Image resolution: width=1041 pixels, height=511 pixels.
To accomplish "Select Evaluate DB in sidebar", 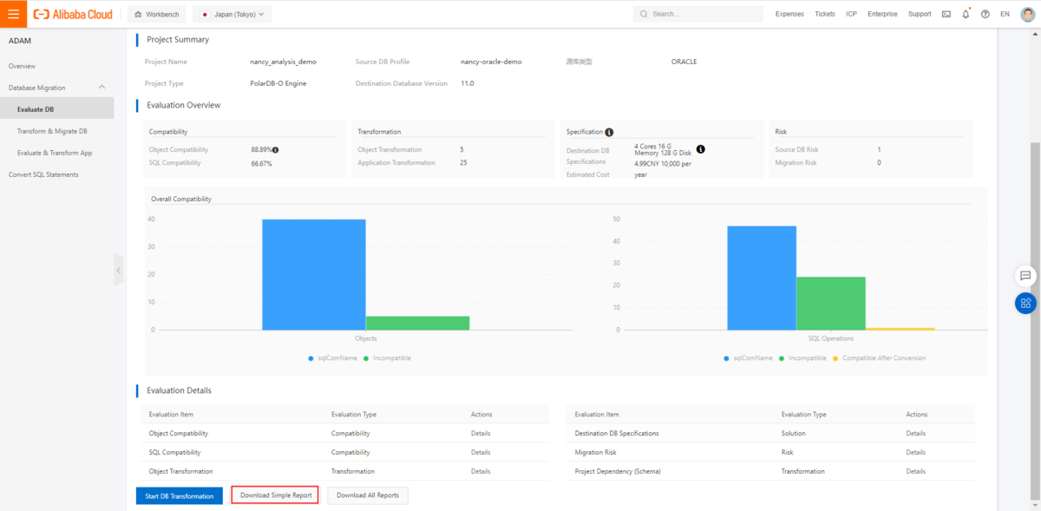I will 56,109.
